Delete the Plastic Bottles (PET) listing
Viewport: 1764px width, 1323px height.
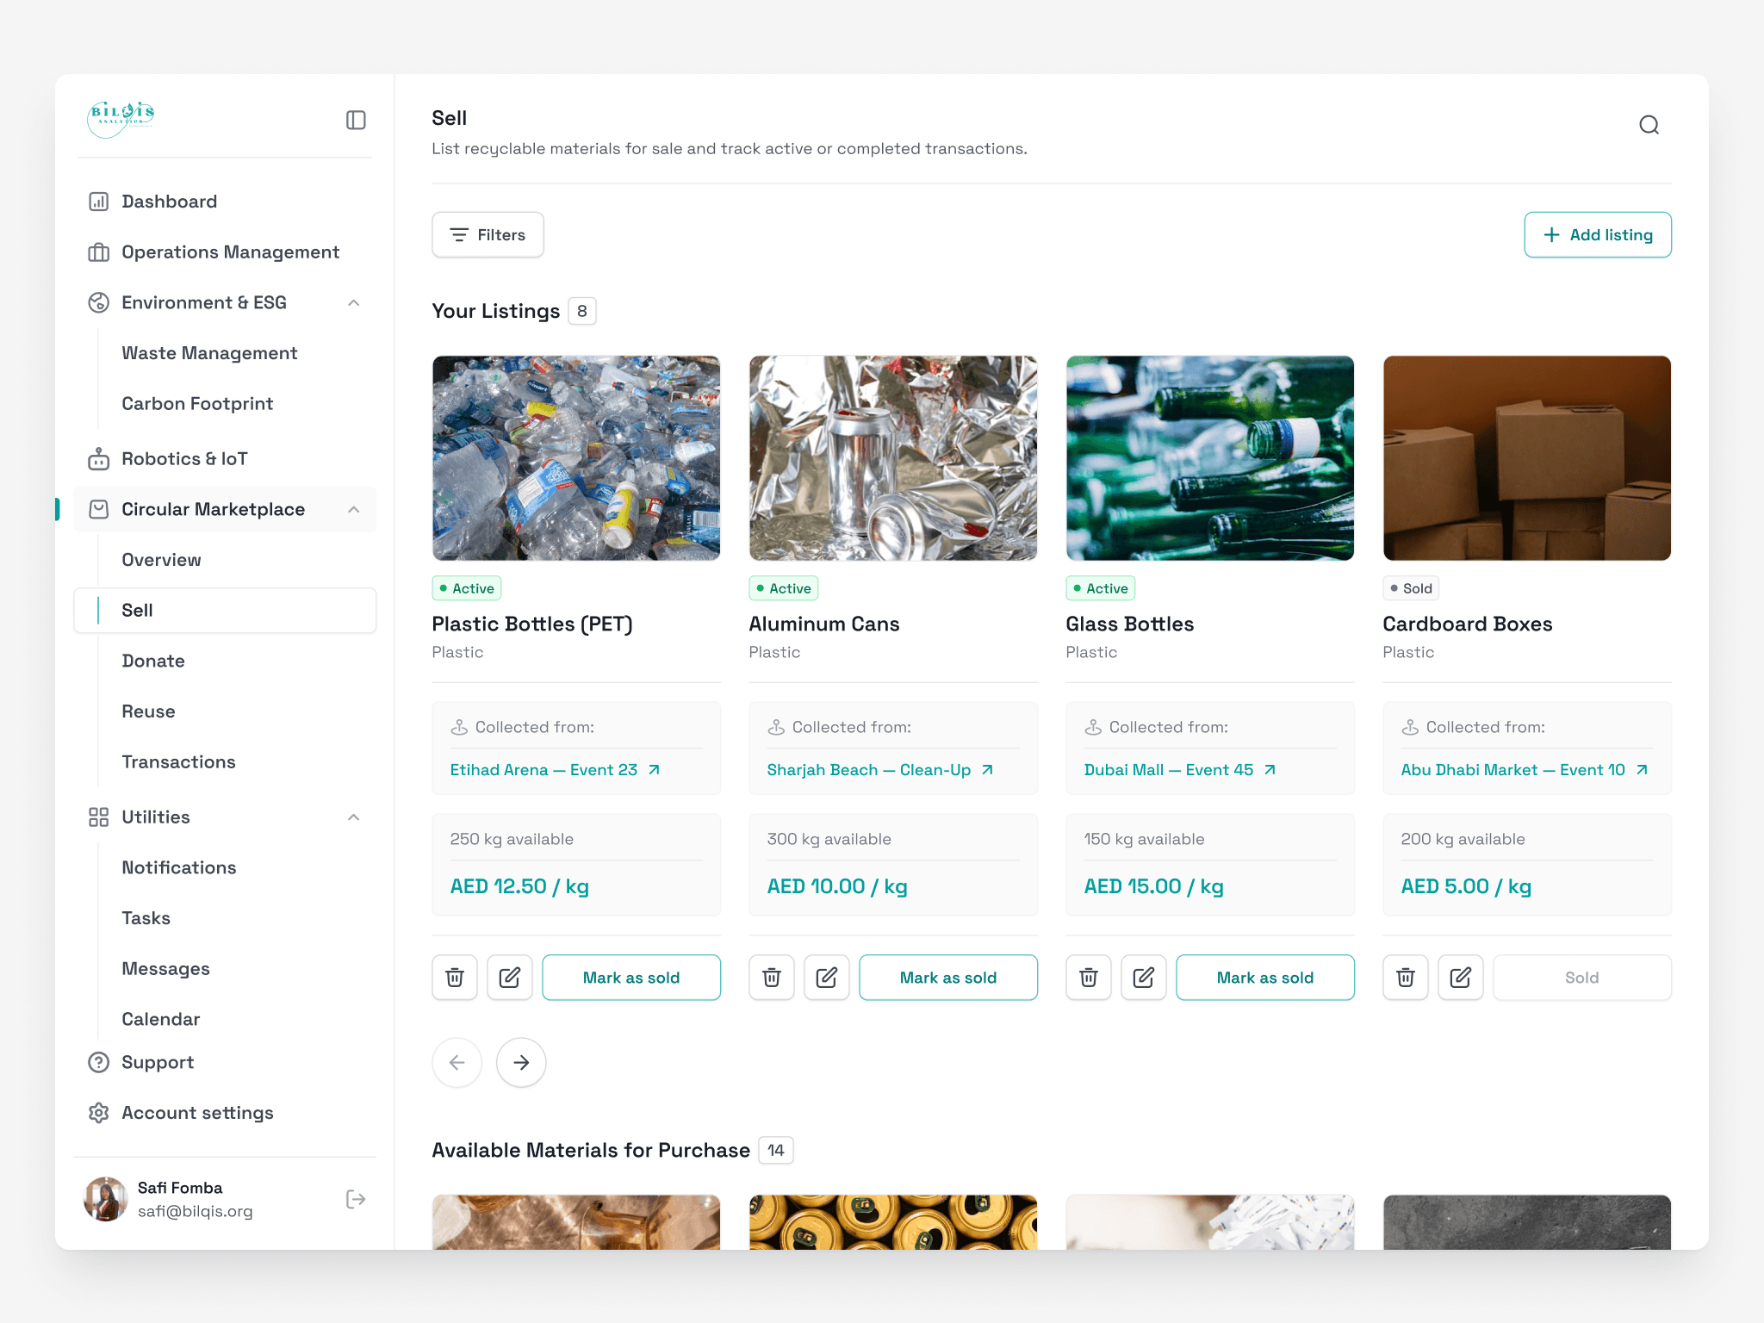tap(455, 977)
